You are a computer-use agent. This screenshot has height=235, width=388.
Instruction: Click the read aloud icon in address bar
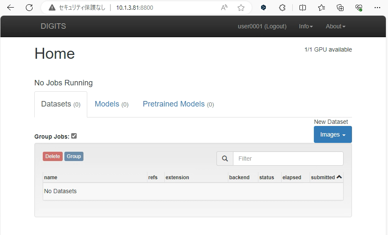(x=224, y=8)
